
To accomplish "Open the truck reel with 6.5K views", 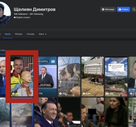I will pyautogui.click(x=92, y=77).
